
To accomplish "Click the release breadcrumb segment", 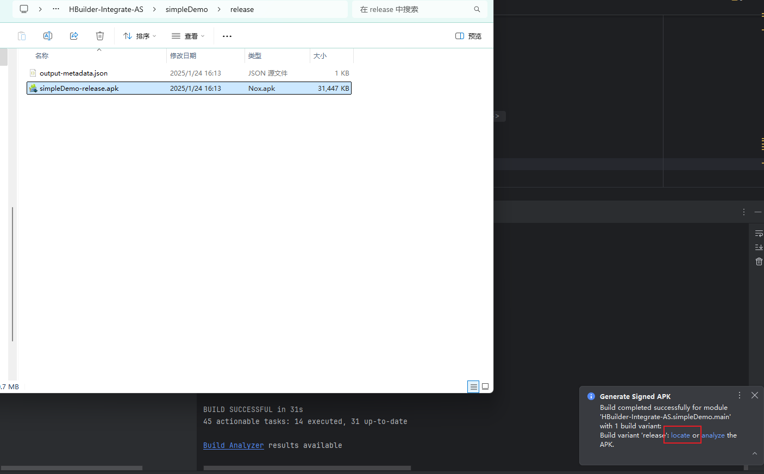I will coord(242,9).
